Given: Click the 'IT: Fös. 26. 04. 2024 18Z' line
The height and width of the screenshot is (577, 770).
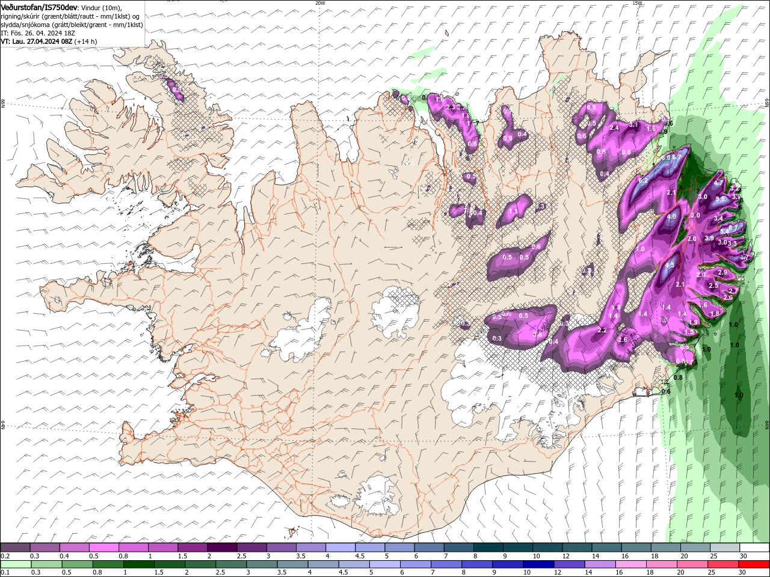Looking at the screenshot, I should tap(38, 33).
